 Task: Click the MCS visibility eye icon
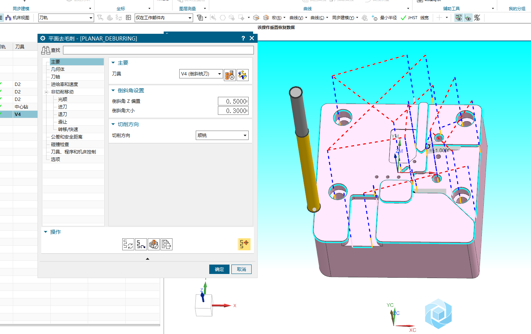(x=459, y=18)
